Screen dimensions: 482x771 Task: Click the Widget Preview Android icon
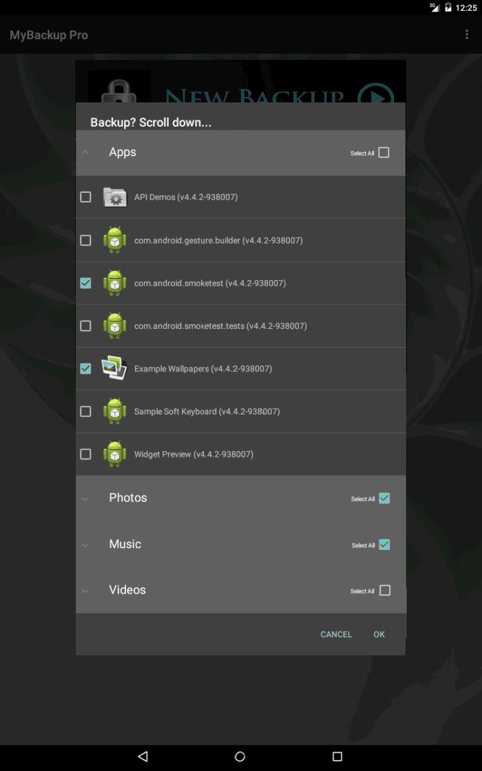point(115,454)
